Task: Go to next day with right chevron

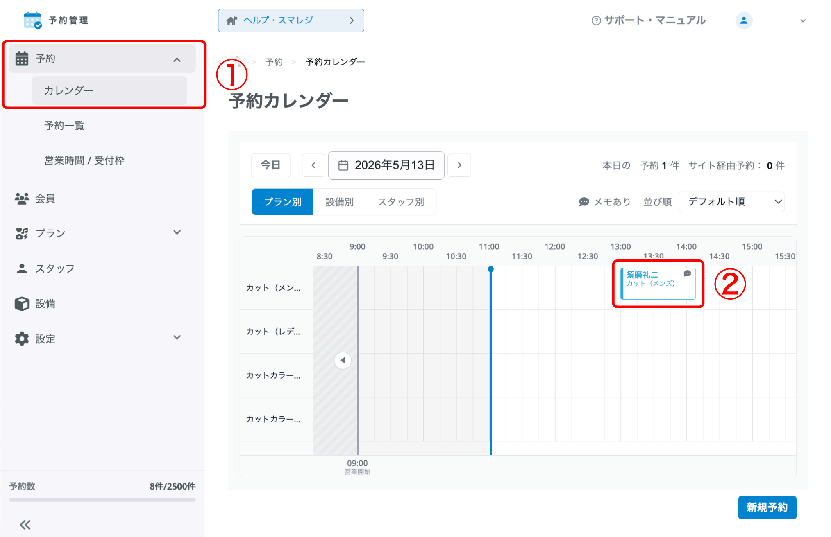Action: [x=459, y=165]
